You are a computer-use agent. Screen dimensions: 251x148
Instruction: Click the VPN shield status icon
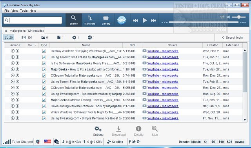(38, 142)
